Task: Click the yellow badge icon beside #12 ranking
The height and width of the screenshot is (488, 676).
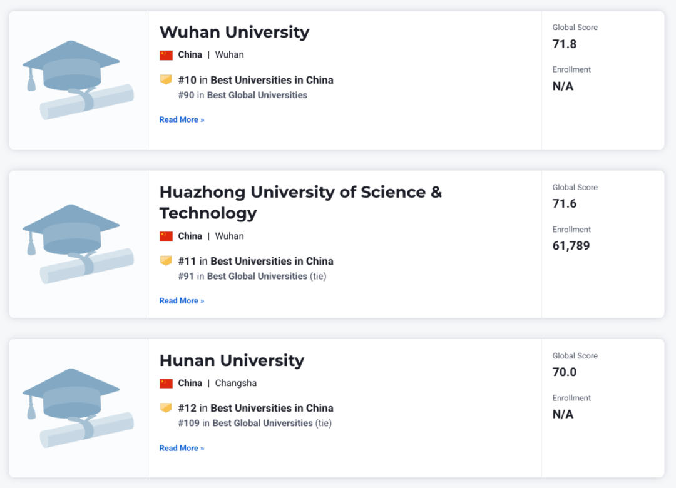Action: [166, 408]
